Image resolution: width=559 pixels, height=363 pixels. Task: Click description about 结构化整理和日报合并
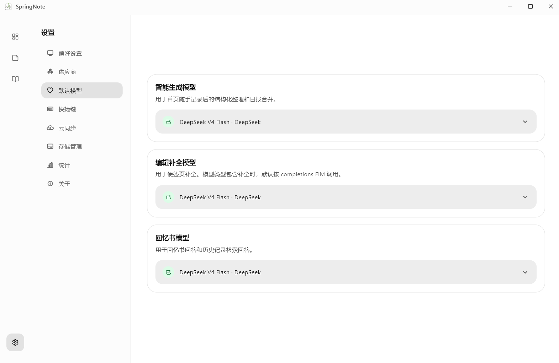click(x=217, y=99)
